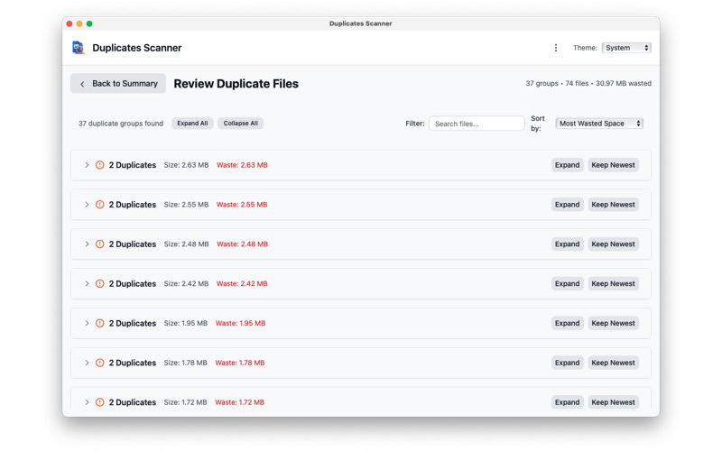Expand chevron of the 1.78 MB group
Image resolution: width=722 pixels, height=451 pixels.
coord(87,363)
